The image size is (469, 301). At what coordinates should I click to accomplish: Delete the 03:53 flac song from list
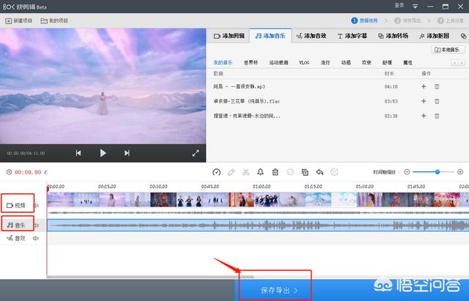coord(437,101)
